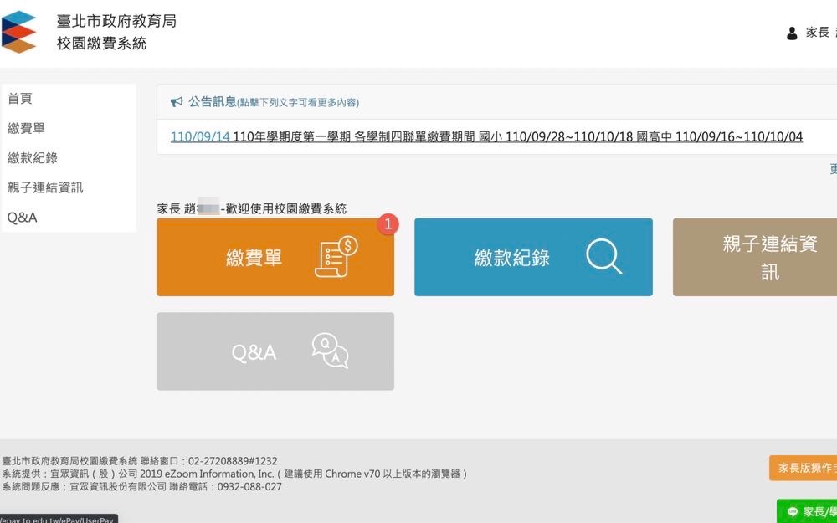Click the magnifier icon on 繳款紀錄 tile

pos(603,257)
